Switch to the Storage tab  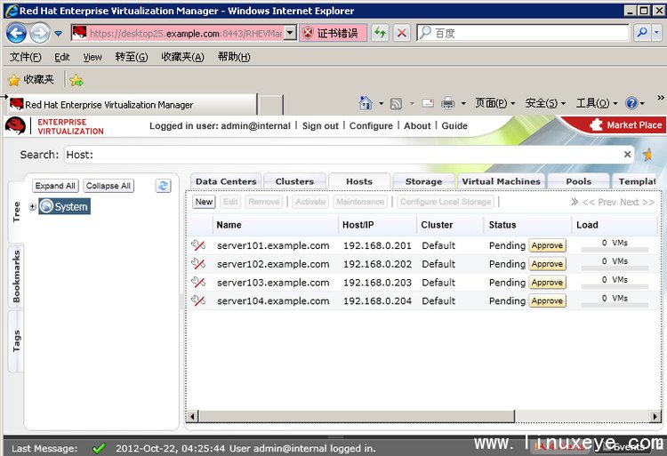coord(423,181)
